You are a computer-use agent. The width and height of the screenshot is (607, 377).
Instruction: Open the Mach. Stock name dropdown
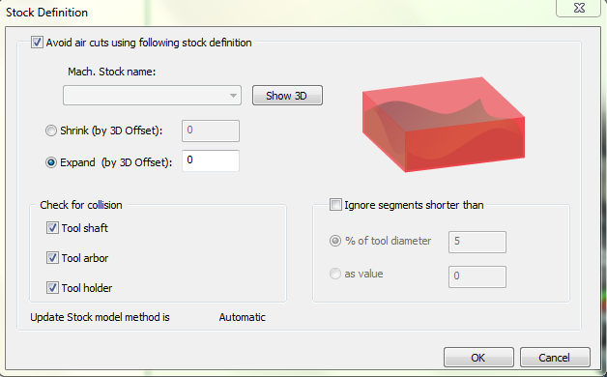(x=152, y=96)
